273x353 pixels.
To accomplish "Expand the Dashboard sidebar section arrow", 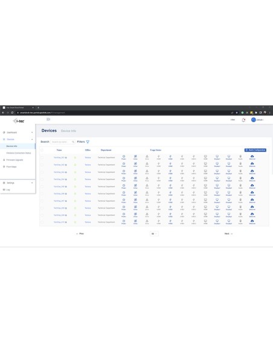I will [x=32, y=132].
